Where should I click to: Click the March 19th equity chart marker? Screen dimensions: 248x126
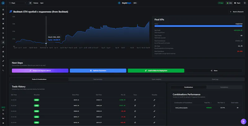pos(46,43)
